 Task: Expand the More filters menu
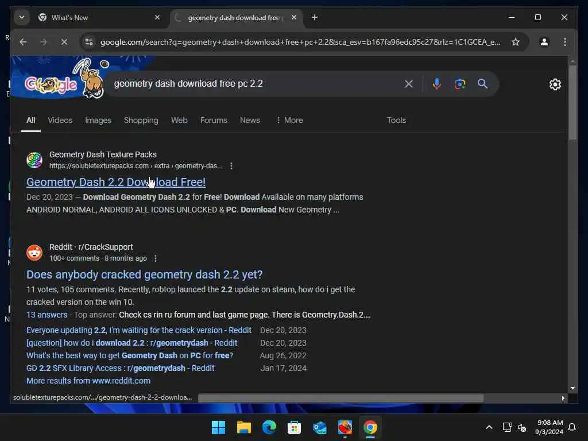click(x=289, y=121)
